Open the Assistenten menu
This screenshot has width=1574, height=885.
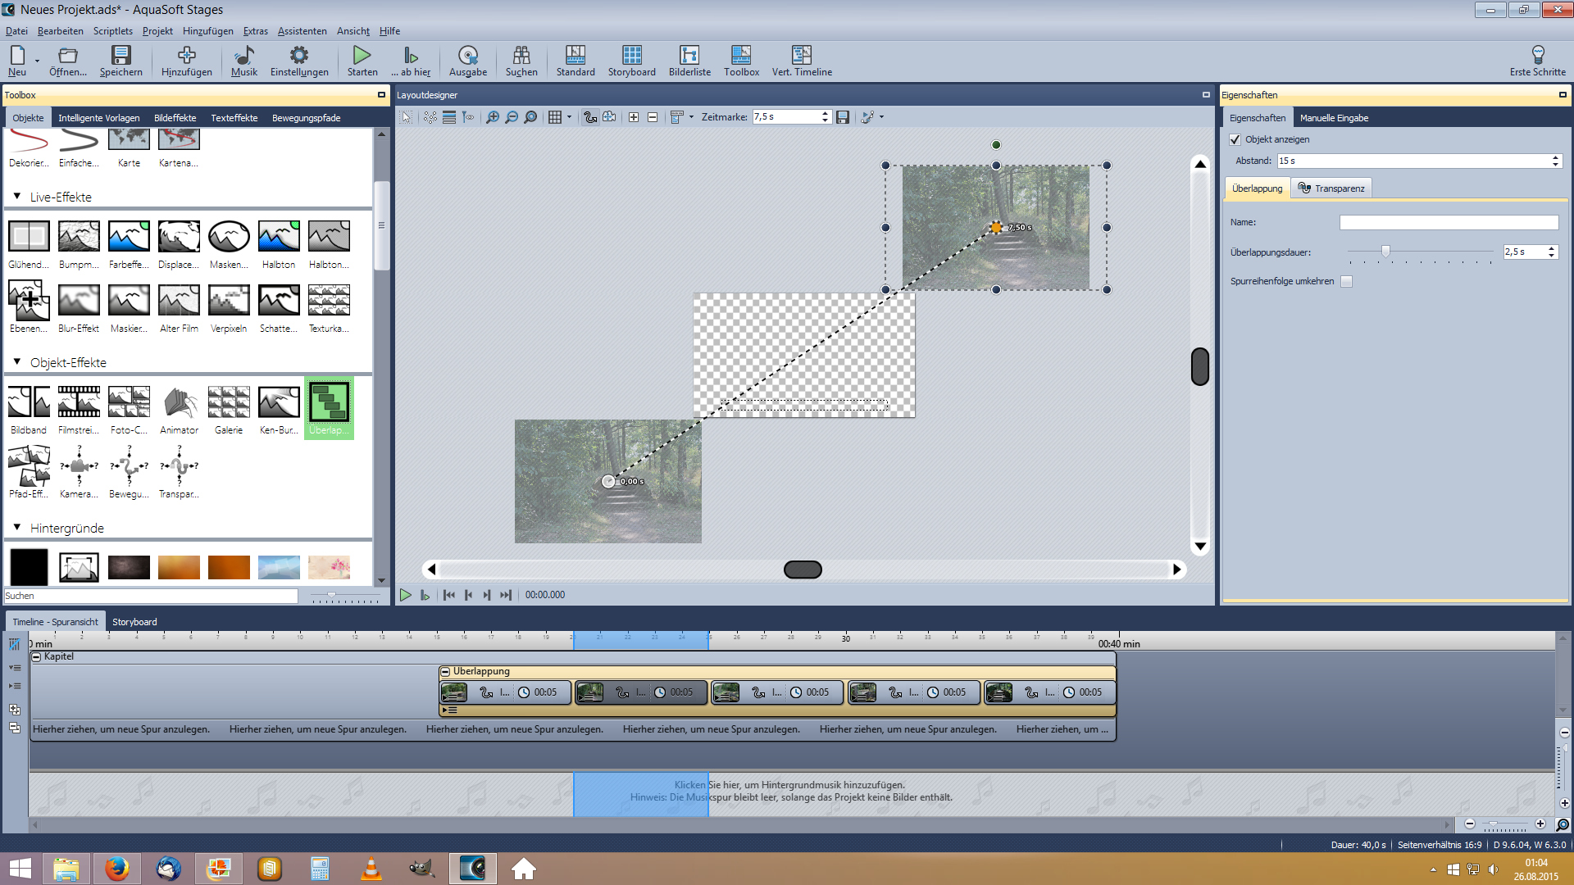click(302, 31)
